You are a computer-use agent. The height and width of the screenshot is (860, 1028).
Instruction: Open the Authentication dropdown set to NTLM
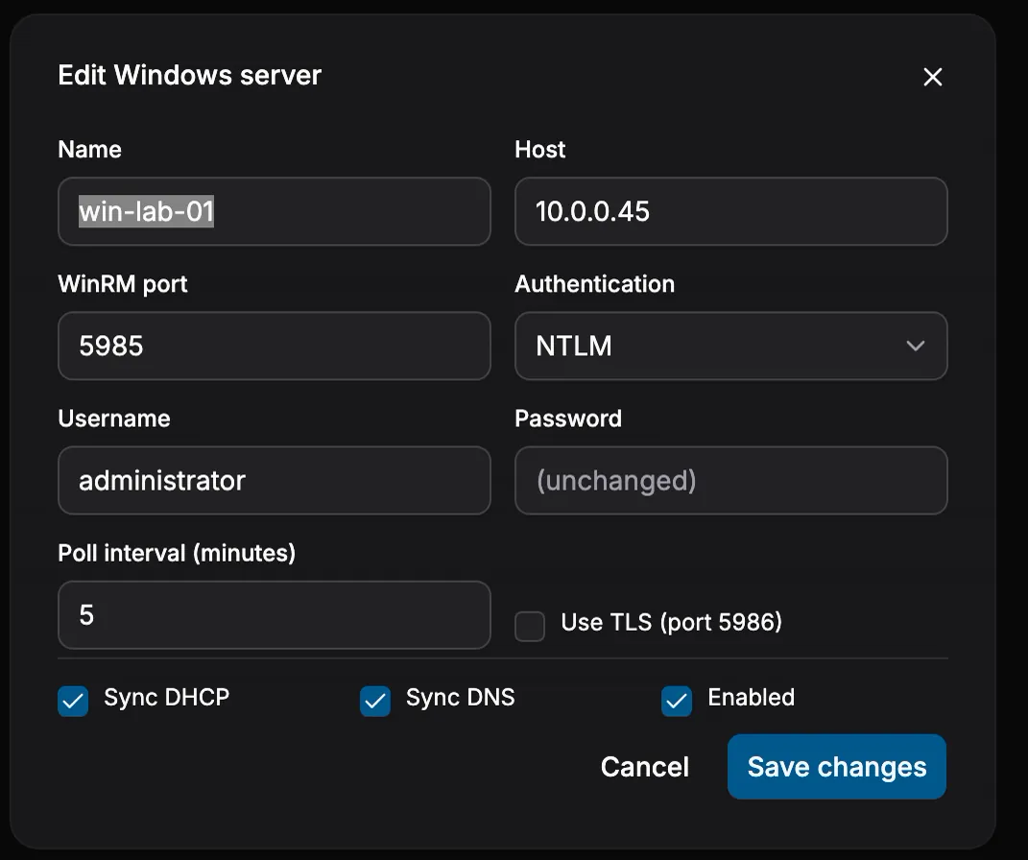point(731,346)
